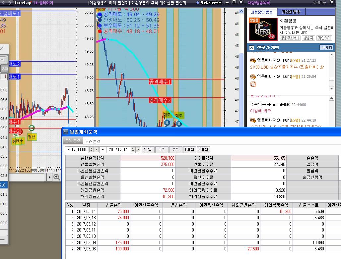Click the 방송주소복사 button

tap(290, 38)
